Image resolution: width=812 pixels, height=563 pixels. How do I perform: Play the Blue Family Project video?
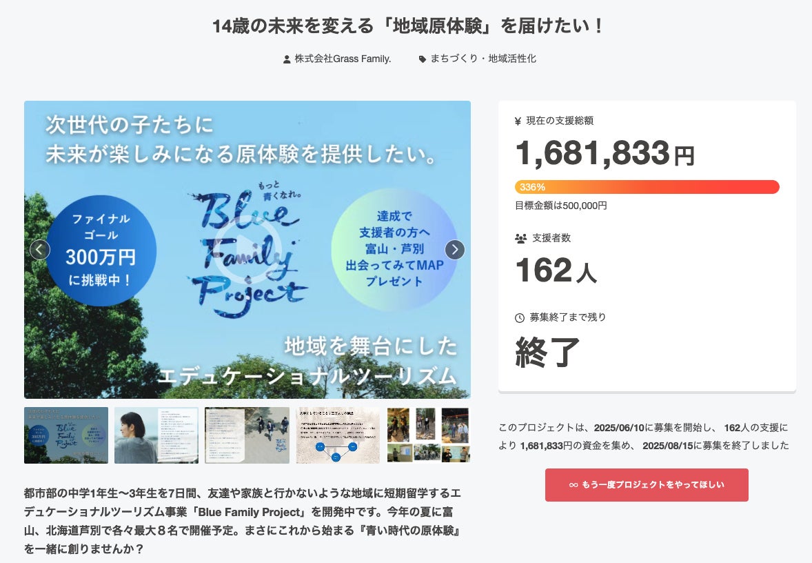click(247, 250)
